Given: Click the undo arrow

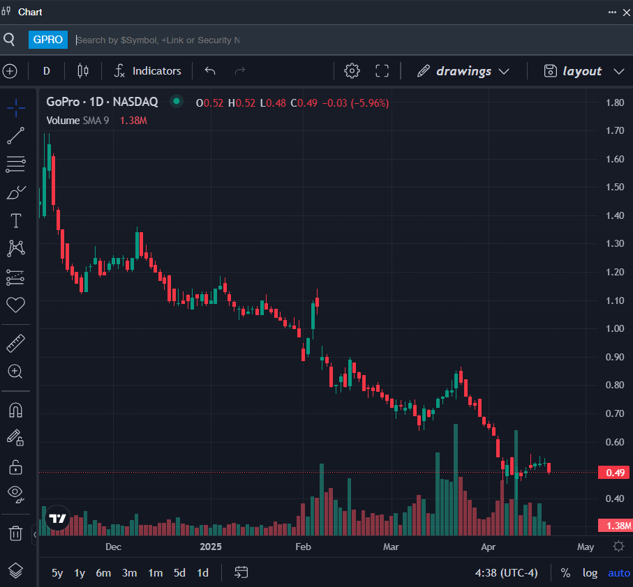Looking at the screenshot, I should coord(210,71).
